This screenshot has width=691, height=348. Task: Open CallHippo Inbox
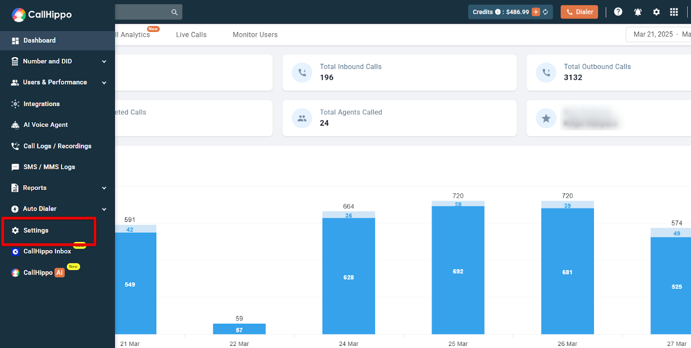pyautogui.click(x=57, y=251)
